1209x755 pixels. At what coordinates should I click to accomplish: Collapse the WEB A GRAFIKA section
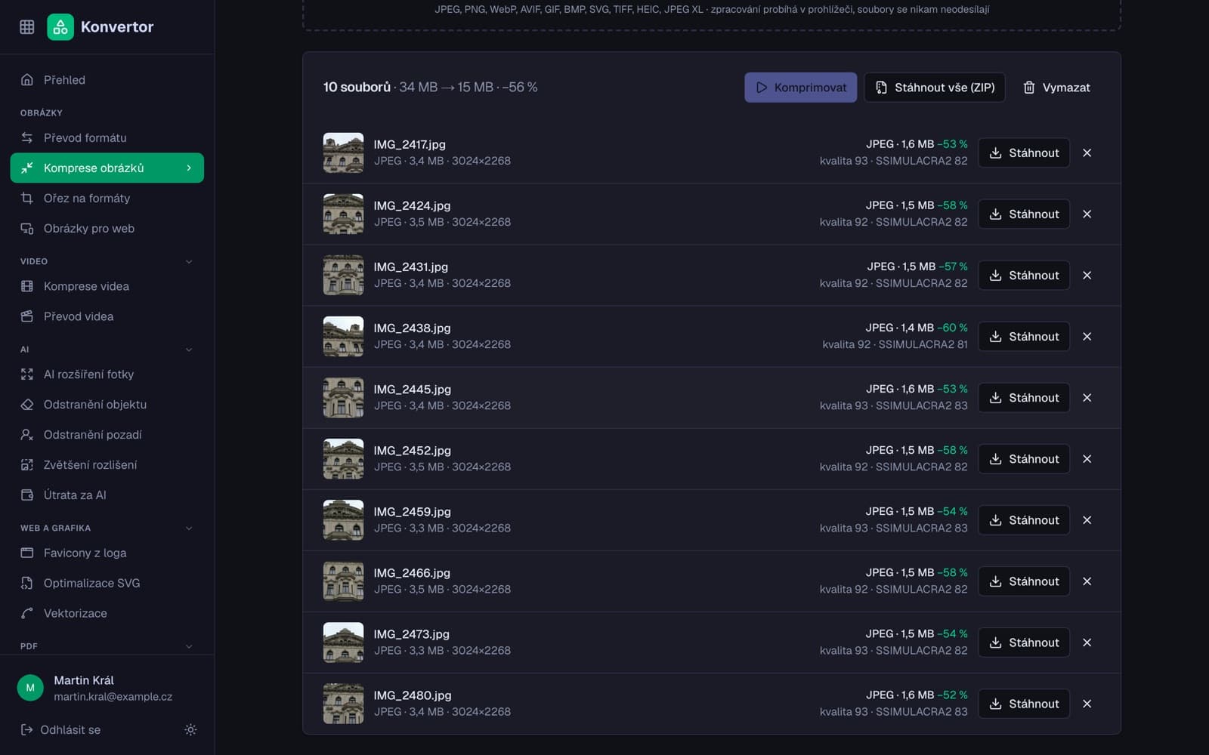click(x=189, y=528)
